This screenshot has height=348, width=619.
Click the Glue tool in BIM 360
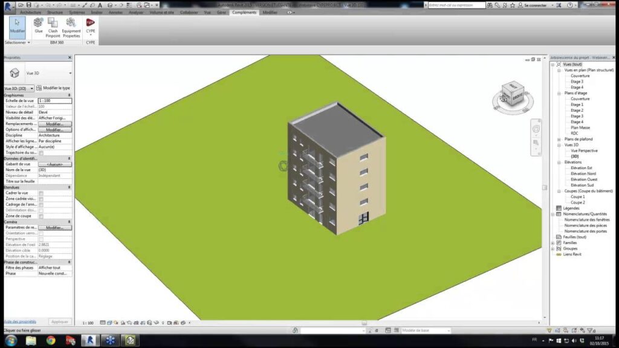[x=39, y=25]
